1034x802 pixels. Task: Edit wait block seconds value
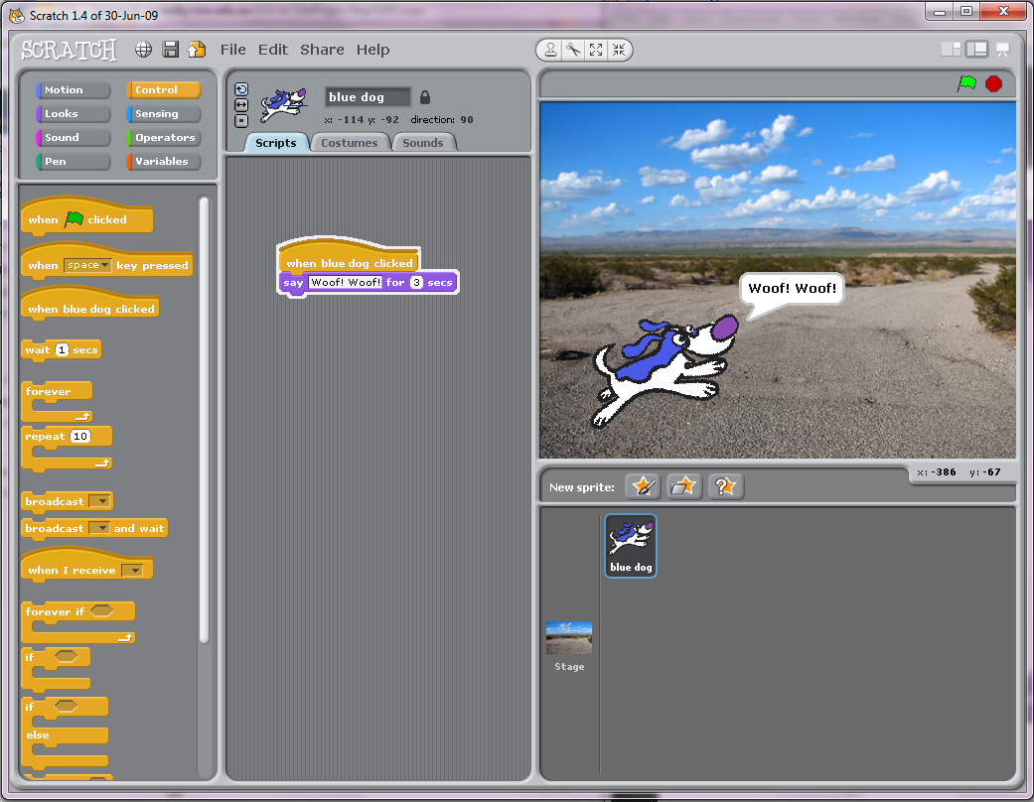(x=62, y=350)
